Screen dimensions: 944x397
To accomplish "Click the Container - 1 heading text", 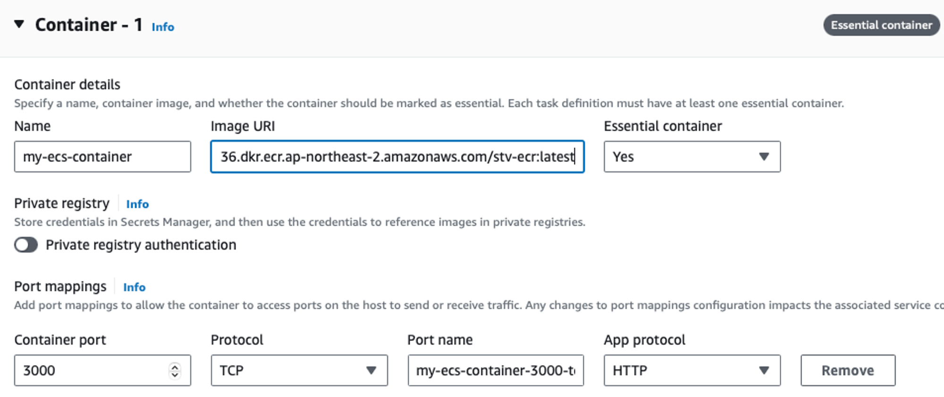I will [x=89, y=25].
